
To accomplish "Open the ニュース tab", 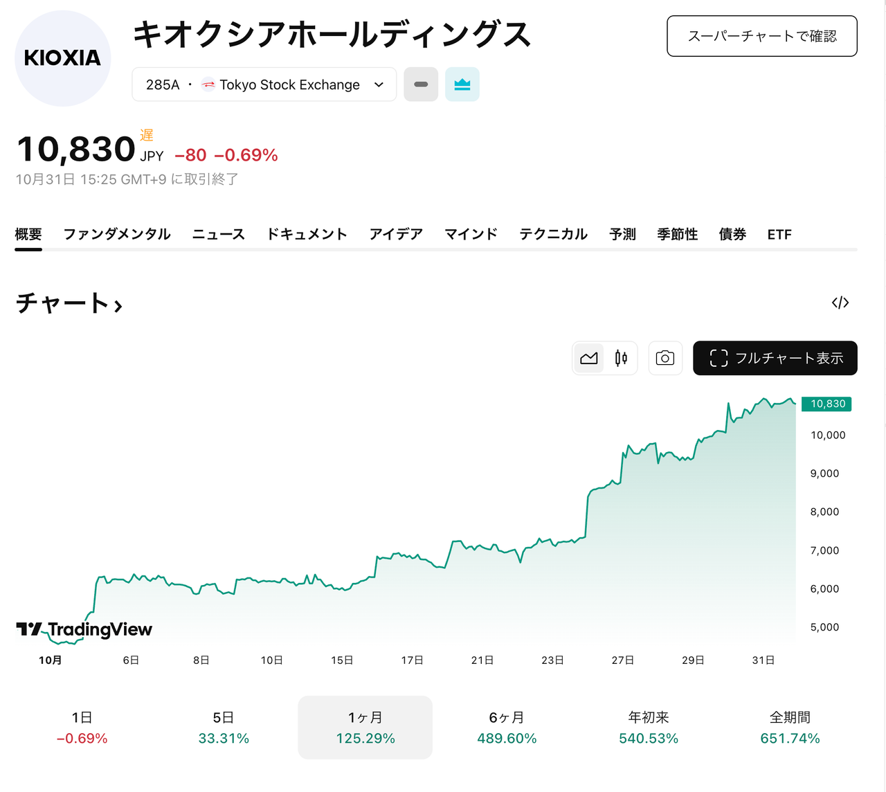I will tap(218, 234).
